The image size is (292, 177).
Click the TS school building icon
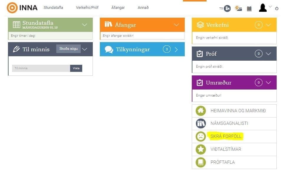(227, 9)
